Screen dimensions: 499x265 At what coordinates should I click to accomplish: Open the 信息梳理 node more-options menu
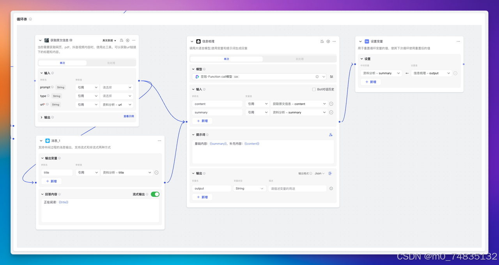tap(334, 41)
